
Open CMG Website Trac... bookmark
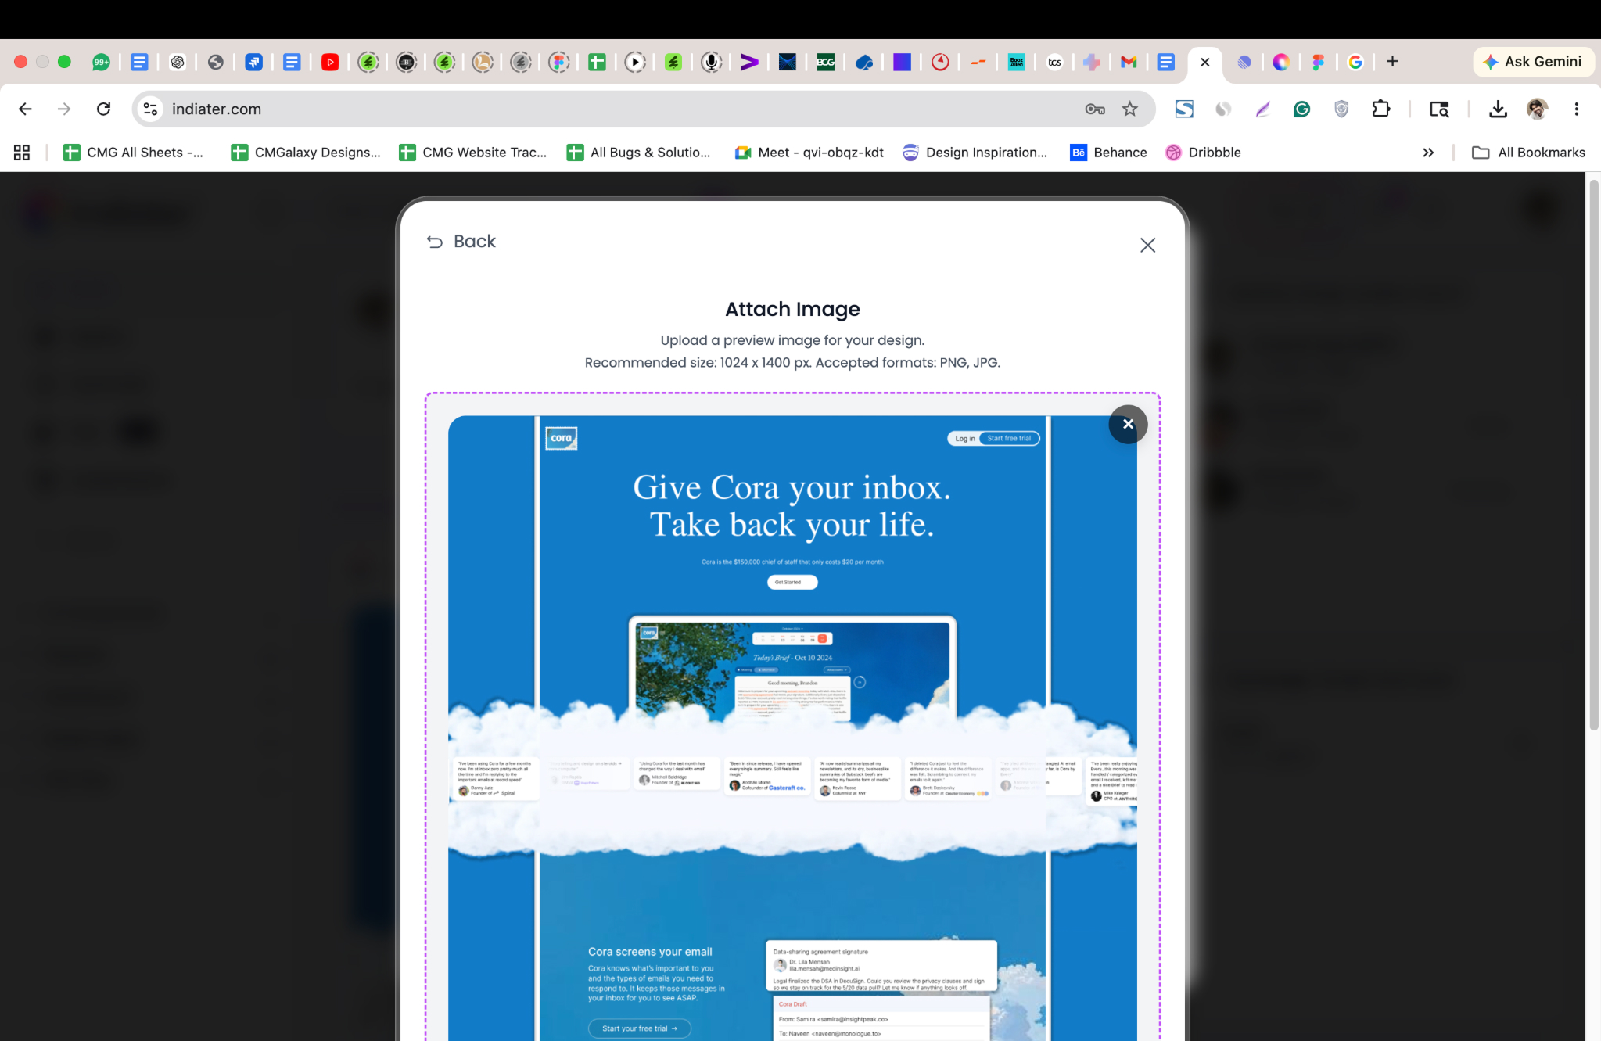pyautogui.click(x=473, y=153)
